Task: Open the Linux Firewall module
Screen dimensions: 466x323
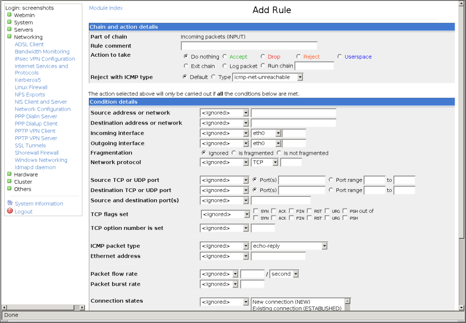Action: 30,87
